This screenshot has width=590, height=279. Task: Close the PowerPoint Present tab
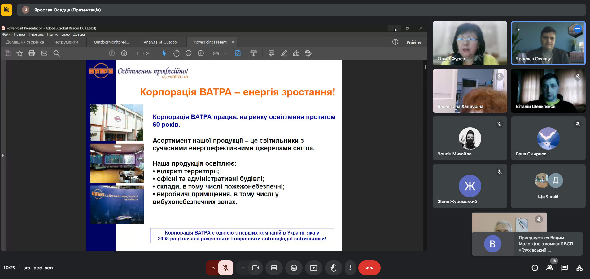click(x=233, y=42)
